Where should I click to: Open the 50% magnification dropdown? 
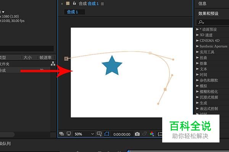84,134
